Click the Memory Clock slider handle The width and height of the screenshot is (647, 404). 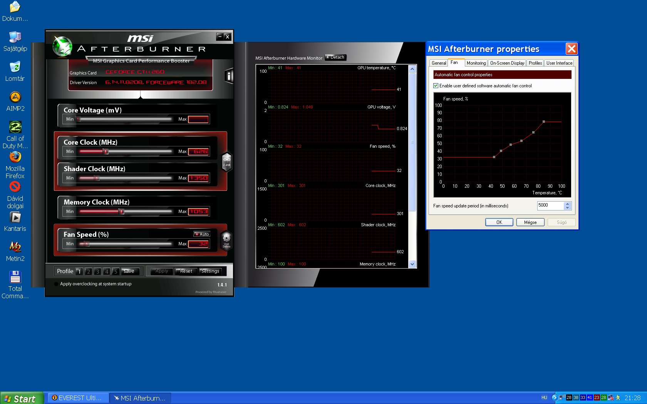(x=121, y=212)
